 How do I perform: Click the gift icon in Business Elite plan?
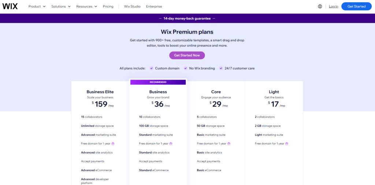[113, 144]
